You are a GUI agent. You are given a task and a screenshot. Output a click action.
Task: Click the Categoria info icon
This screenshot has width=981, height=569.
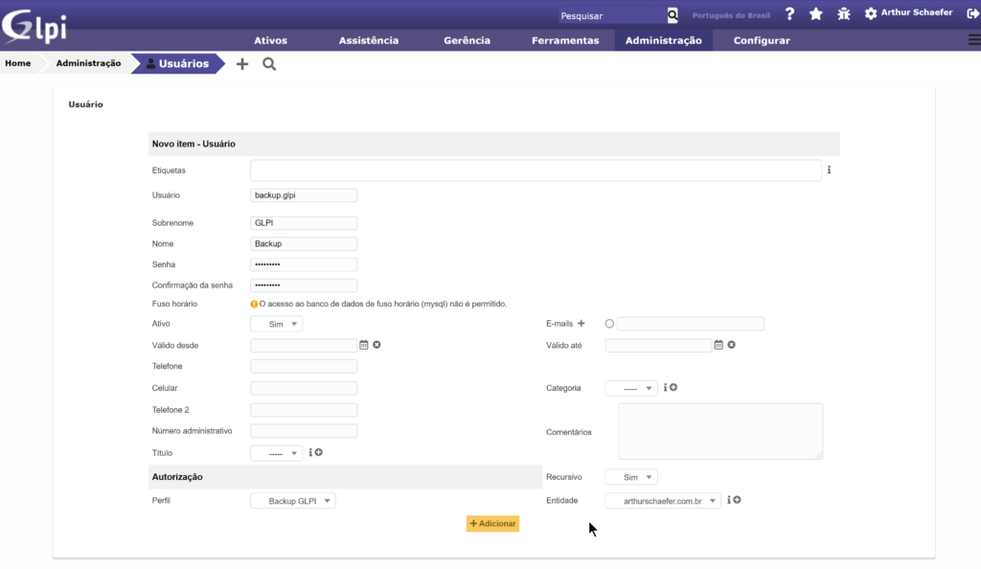(665, 388)
